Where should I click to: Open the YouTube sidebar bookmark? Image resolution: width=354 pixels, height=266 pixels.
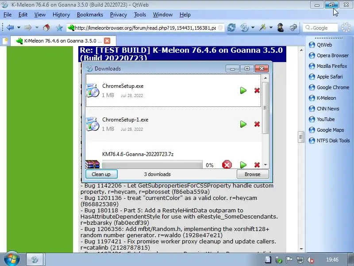(x=322, y=119)
